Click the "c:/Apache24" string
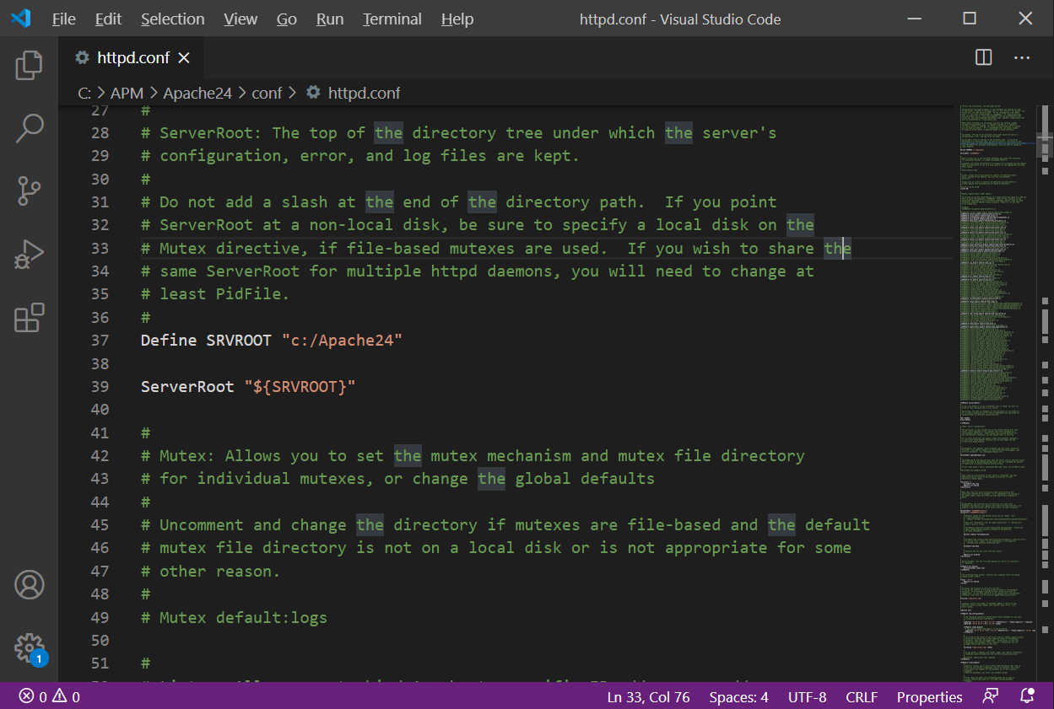This screenshot has height=709, width=1054. pyautogui.click(x=342, y=341)
